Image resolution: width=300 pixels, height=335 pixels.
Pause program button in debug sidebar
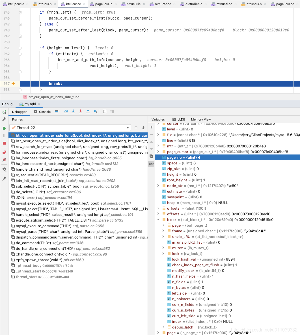[x=4, y=136]
